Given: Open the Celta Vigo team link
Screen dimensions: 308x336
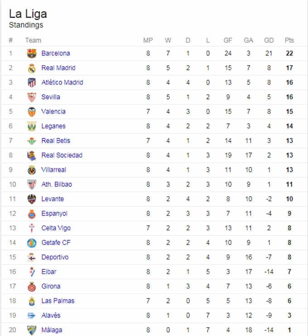Looking at the screenshot, I should pos(56,228).
